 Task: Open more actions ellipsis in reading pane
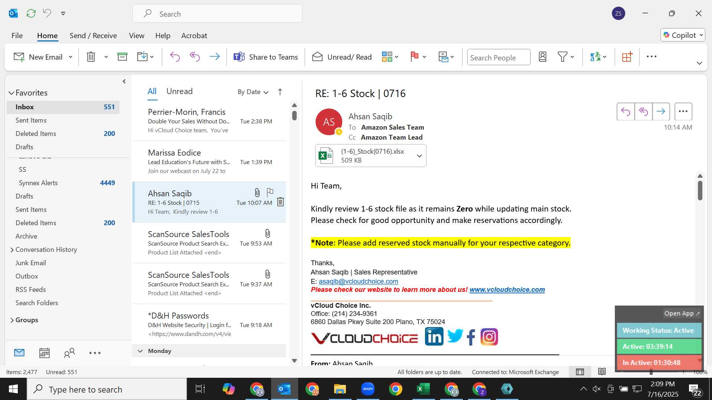pos(683,111)
